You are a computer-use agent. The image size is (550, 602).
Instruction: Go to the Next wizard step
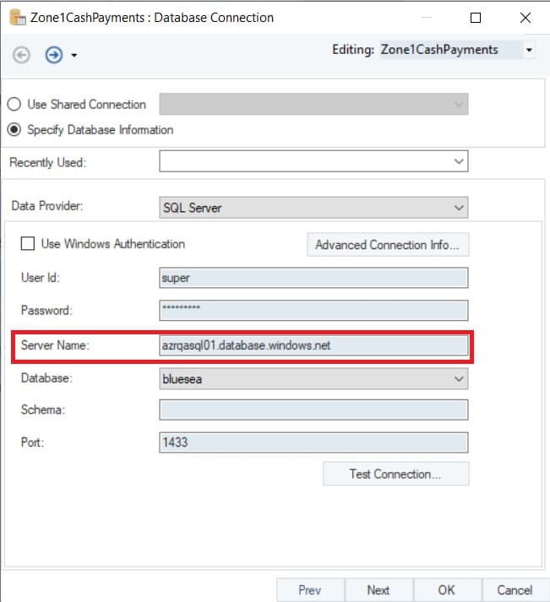click(378, 590)
